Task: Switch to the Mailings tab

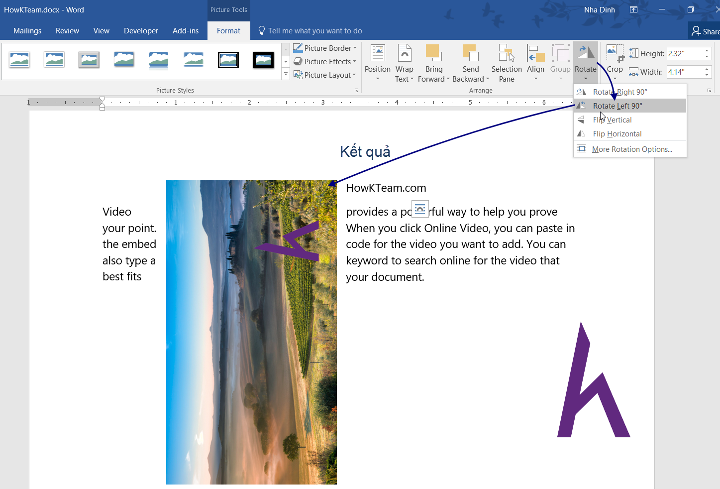Action: [x=27, y=30]
